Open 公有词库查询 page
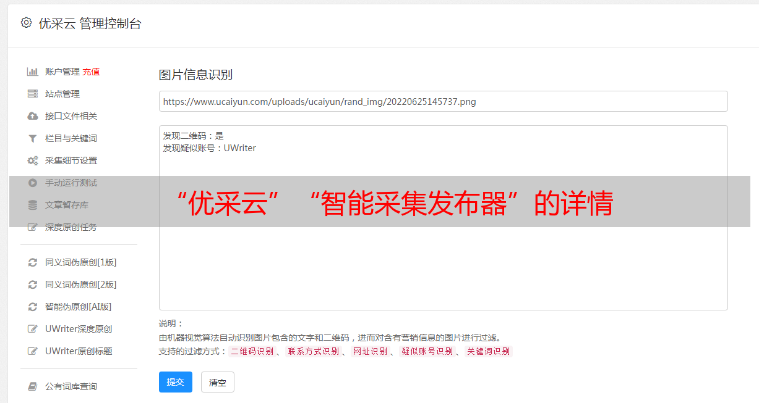759x403 pixels. coord(71,386)
